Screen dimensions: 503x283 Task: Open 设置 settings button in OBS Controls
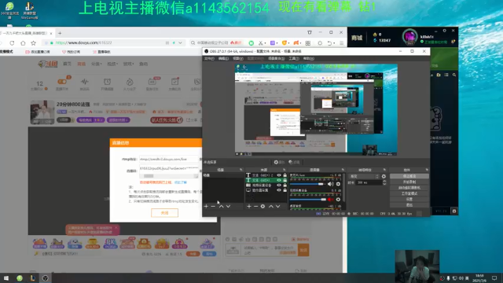click(409, 199)
